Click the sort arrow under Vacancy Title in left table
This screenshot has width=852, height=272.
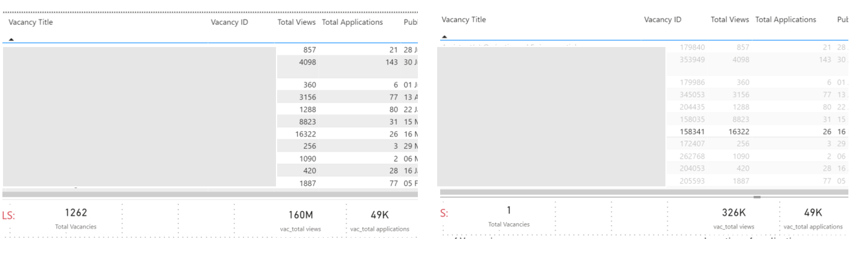(11, 39)
